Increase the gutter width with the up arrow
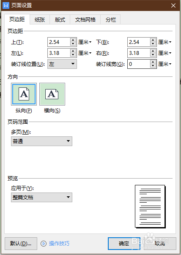The image size is (181, 255). (153, 62)
